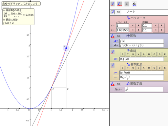Screen dimensions: 168x126
Task: Click the f(x) definition input field
Action: pos(144,90)
